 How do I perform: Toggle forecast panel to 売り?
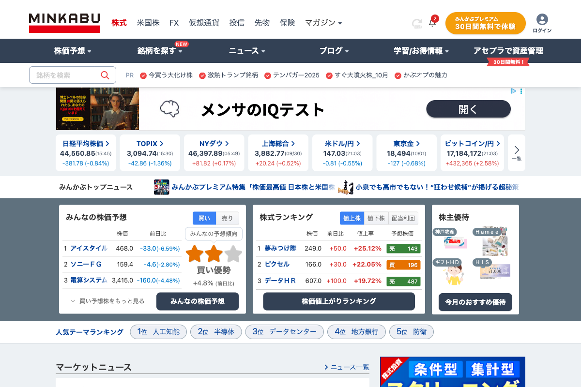pos(227,218)
